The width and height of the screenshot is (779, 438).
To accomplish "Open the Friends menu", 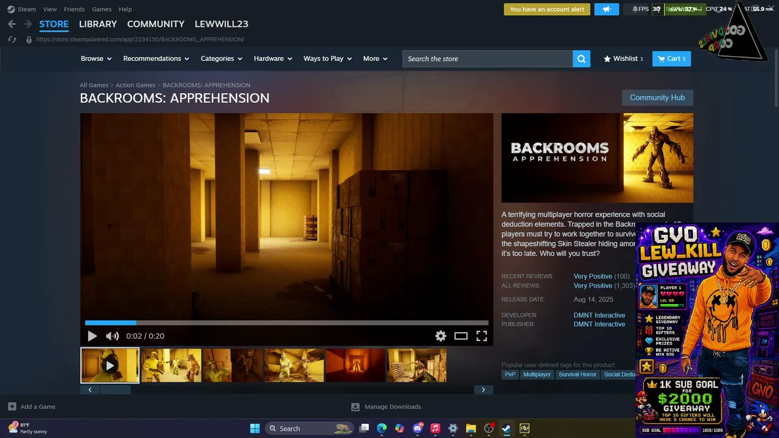I will coord(74,9).
